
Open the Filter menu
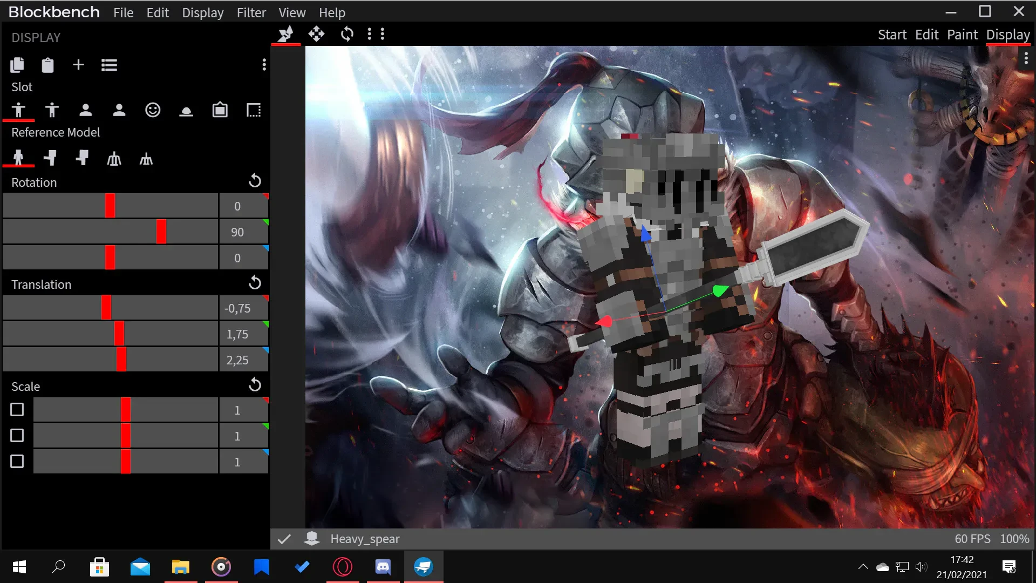click(251, 12)
